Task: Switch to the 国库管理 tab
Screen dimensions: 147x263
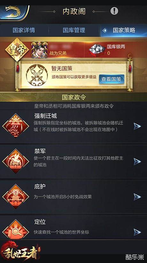Action: pyautogui.click(x=74, y=30)
